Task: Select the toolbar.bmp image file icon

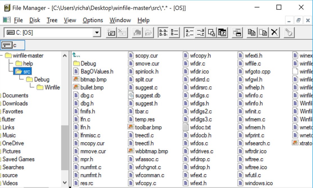Action: (x=131, y=127)
